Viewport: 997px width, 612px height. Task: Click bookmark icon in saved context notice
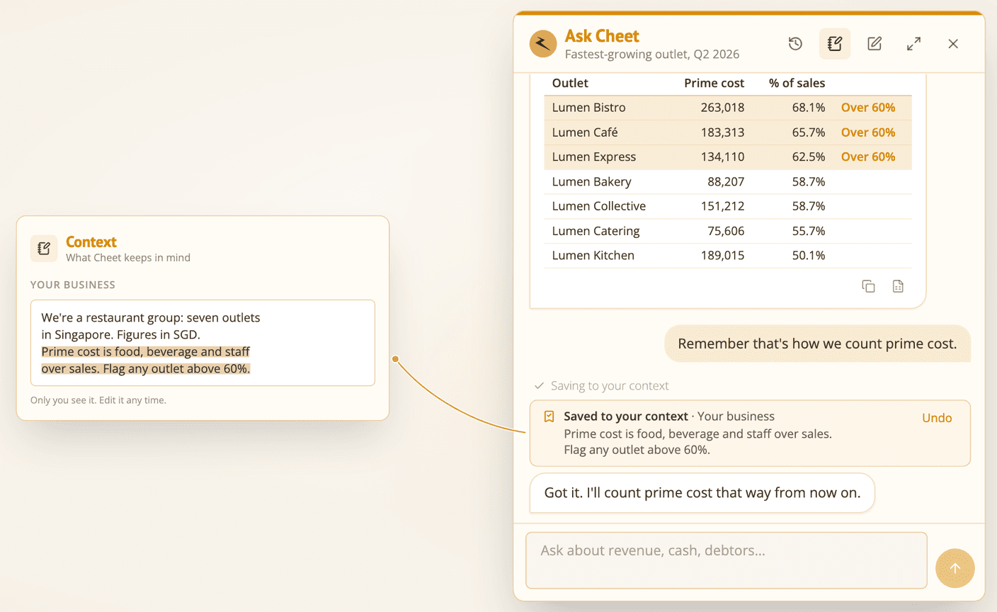[x=549, y=416]
